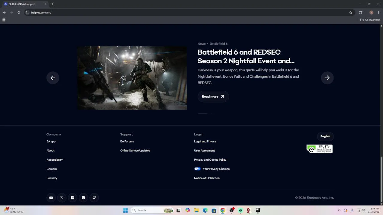View site information icon in address bar
The width and height of the screenshot is (383, 215).
(27, 13)
